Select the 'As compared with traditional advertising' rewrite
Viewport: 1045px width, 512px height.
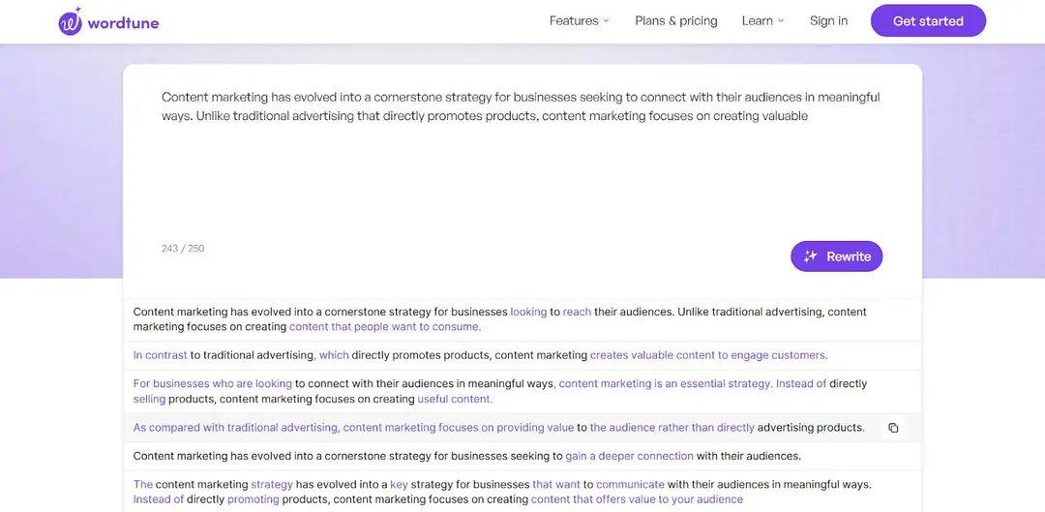pyautogui.click(x=498, y=428)
